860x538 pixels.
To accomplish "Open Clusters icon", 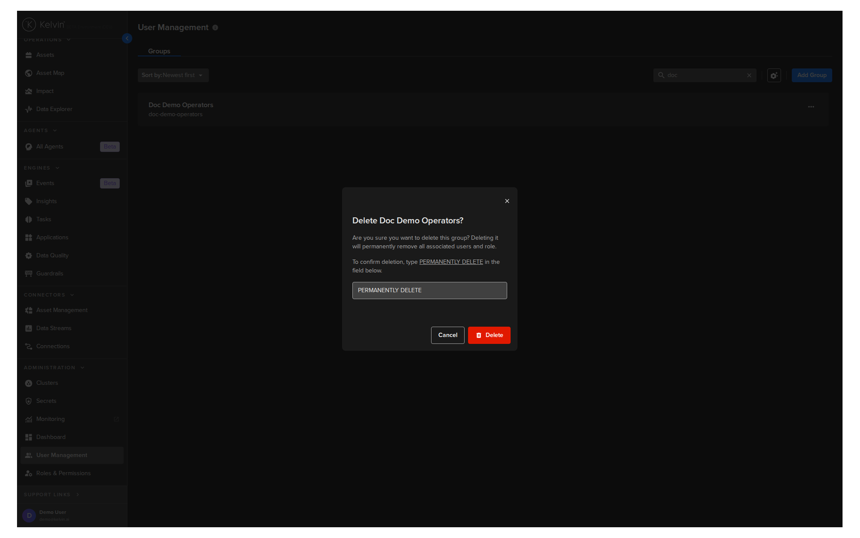I will (x=29, y=383).
